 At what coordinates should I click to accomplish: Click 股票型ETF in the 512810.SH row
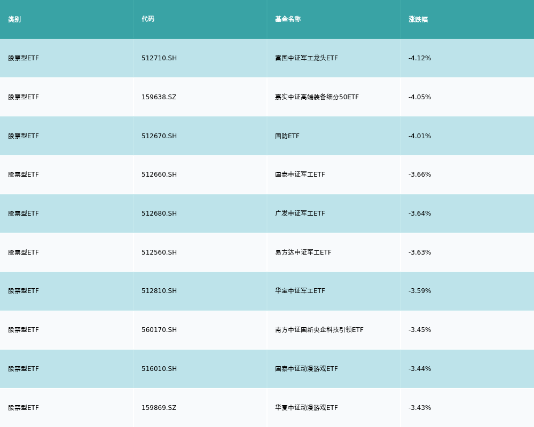coord(23,291)
